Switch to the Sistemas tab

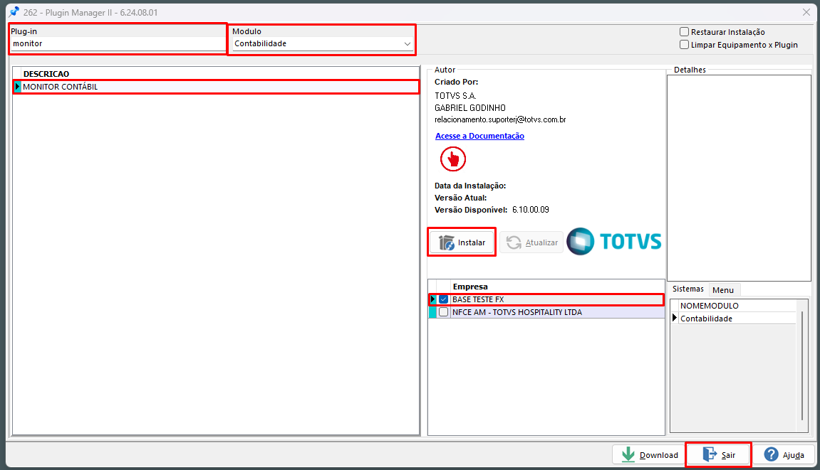point(688,289)
